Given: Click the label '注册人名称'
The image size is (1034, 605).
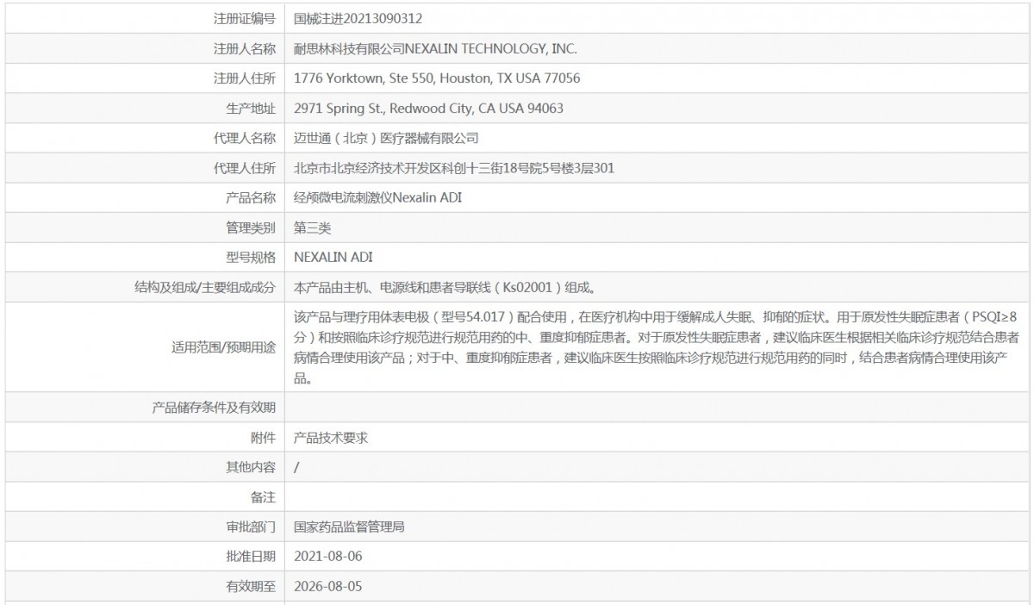Looking at the screenshot, I should [245, 48].
